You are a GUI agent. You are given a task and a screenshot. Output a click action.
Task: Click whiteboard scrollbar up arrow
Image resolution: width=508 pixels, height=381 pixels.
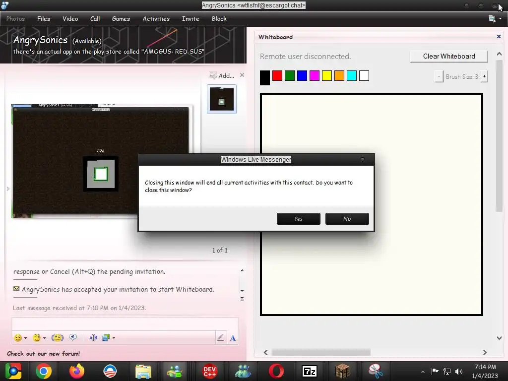pyautogui.click(x=499, y=54)
